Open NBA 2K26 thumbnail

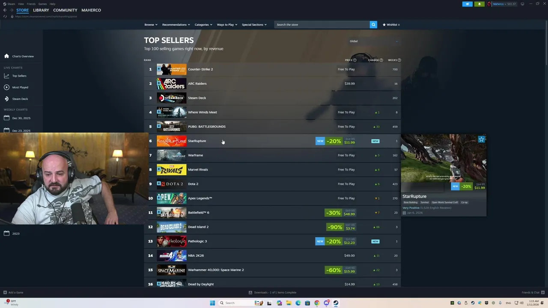coord(171,255)
